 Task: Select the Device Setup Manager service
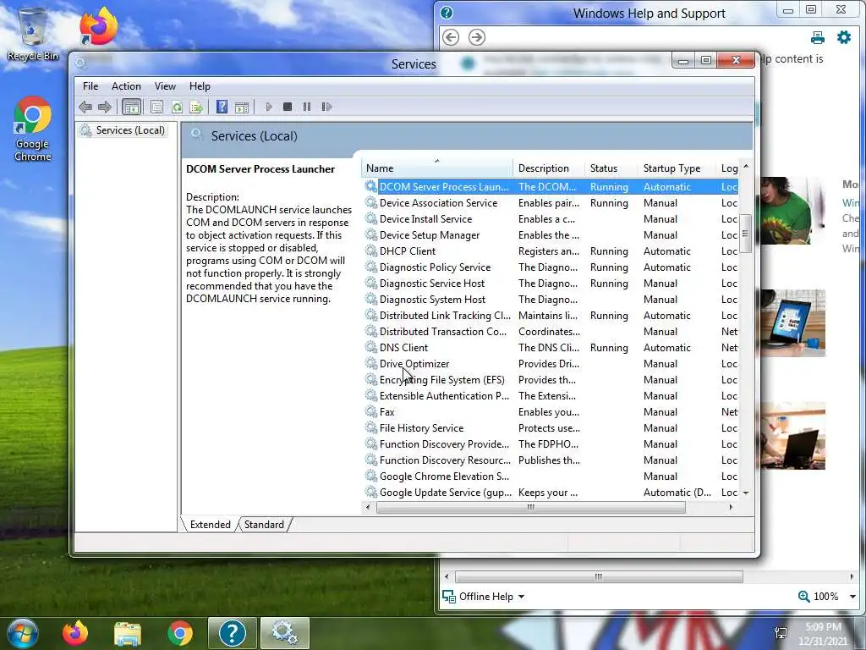551,235
